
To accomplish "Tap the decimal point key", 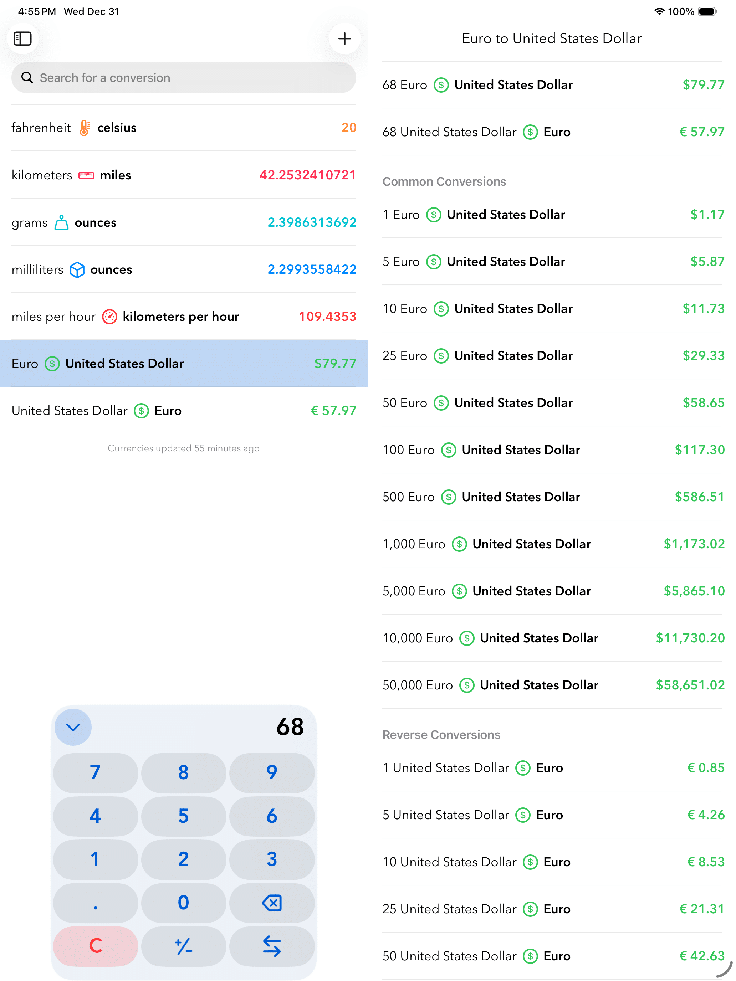I will [95, 903].
